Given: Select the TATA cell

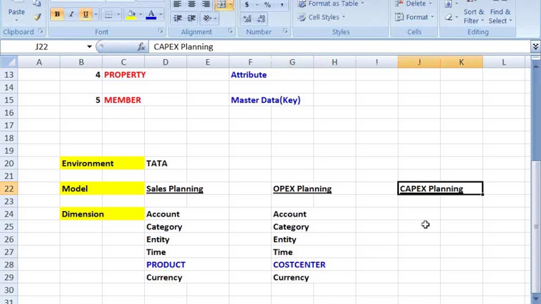Looking at the screenshot, I should [x=166, y=163].
